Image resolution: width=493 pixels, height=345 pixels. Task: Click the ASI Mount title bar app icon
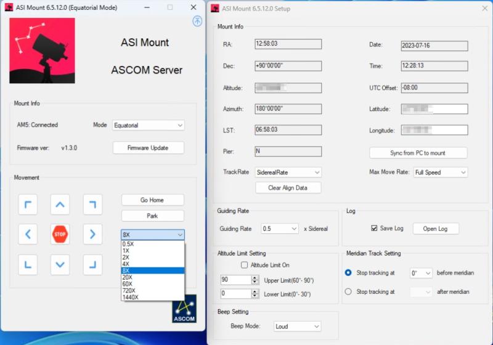tap(9, 7)
